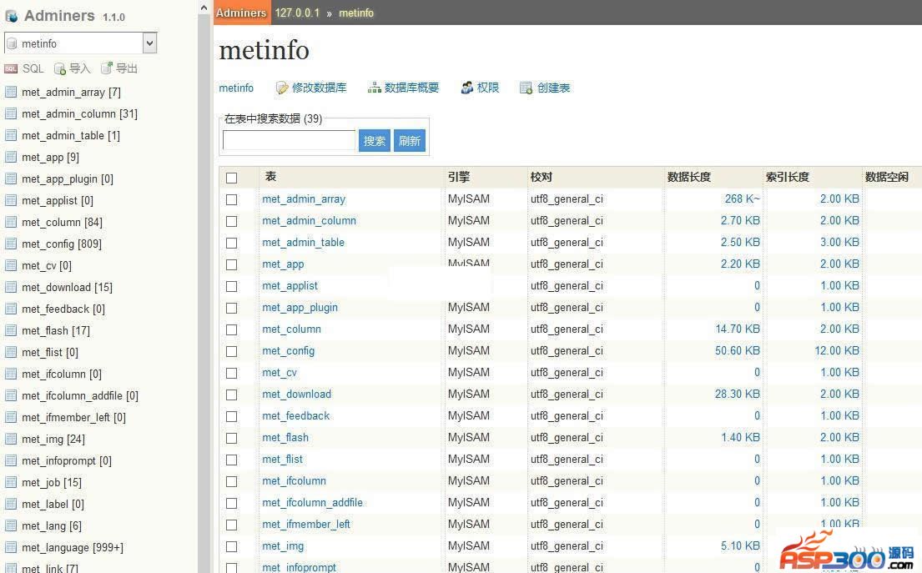Click table icon beside met_applist [0]
This screenshot has width=922, height=573.
tap(11, 200)
